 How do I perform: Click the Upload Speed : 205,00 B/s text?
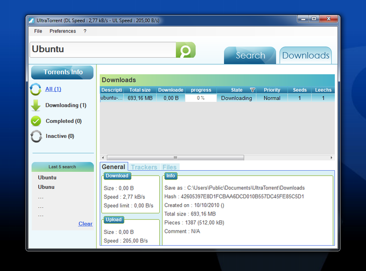(x=125, y=241)
